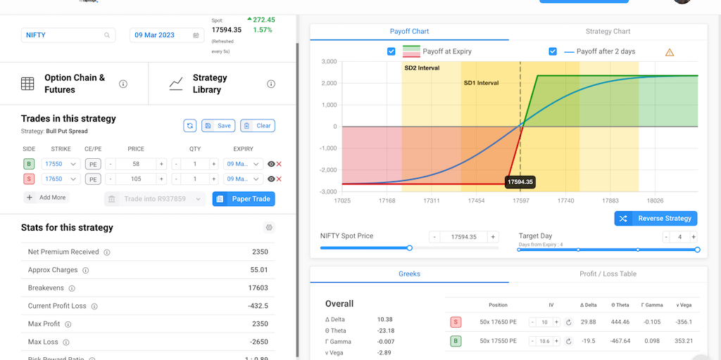Click the warning triangle icon above chart
Image resolution: width=721 pixels, height=360 pixels.
tap(670, 52)
